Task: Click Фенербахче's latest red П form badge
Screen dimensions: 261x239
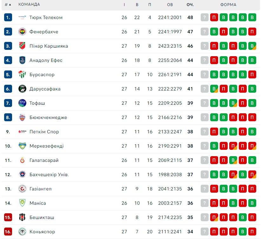Action: click(x=224, y=32)
